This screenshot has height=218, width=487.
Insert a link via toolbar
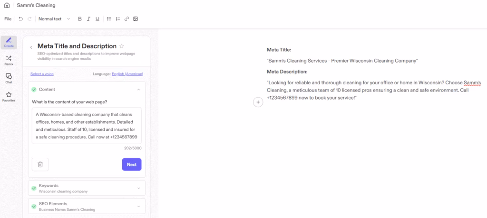[x=127, y=19]
